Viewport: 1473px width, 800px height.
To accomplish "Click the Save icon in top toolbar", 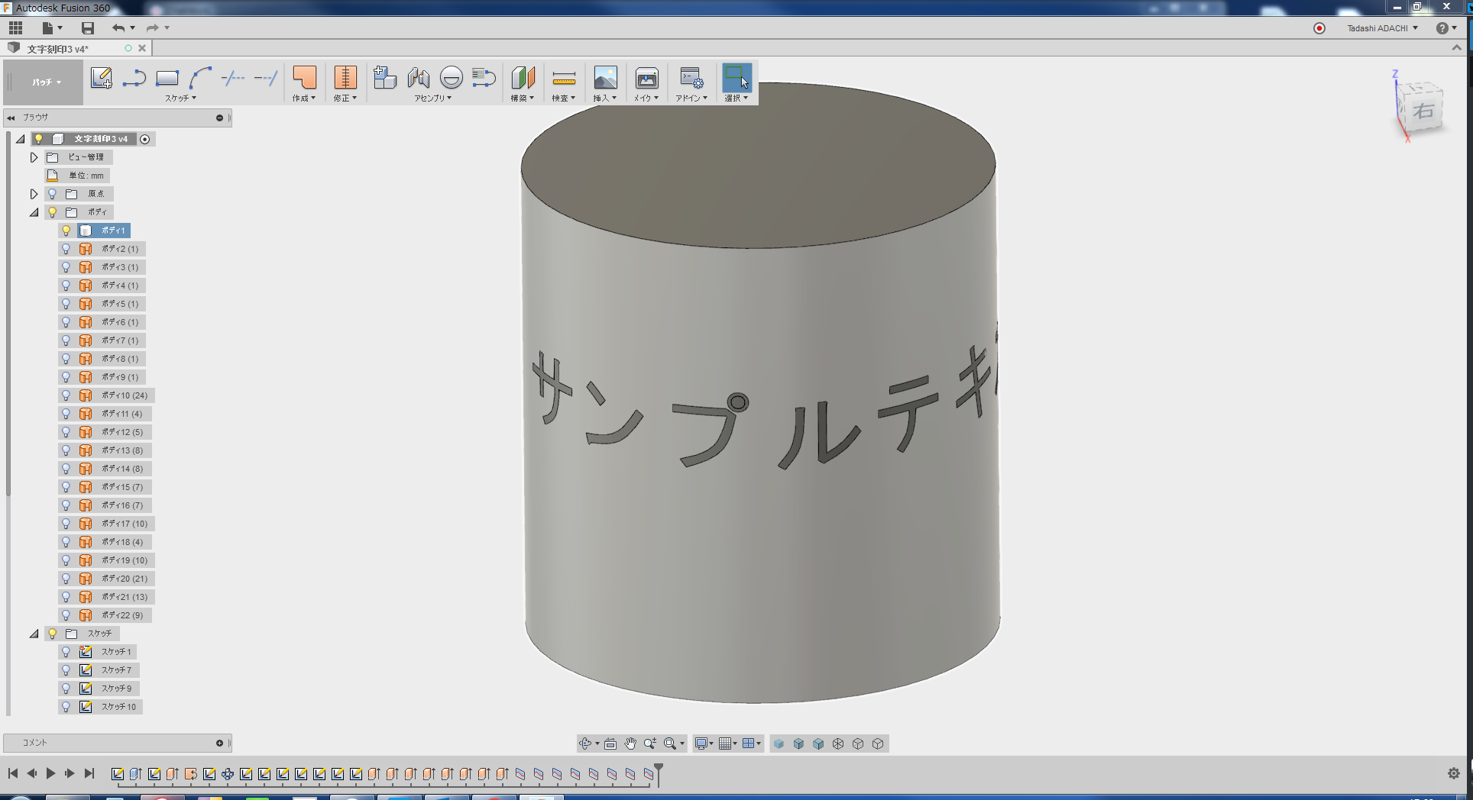I will [88, 28].
